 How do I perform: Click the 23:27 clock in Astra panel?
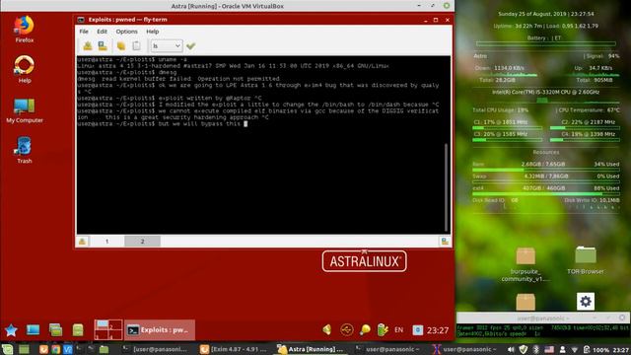pos(438,330)
